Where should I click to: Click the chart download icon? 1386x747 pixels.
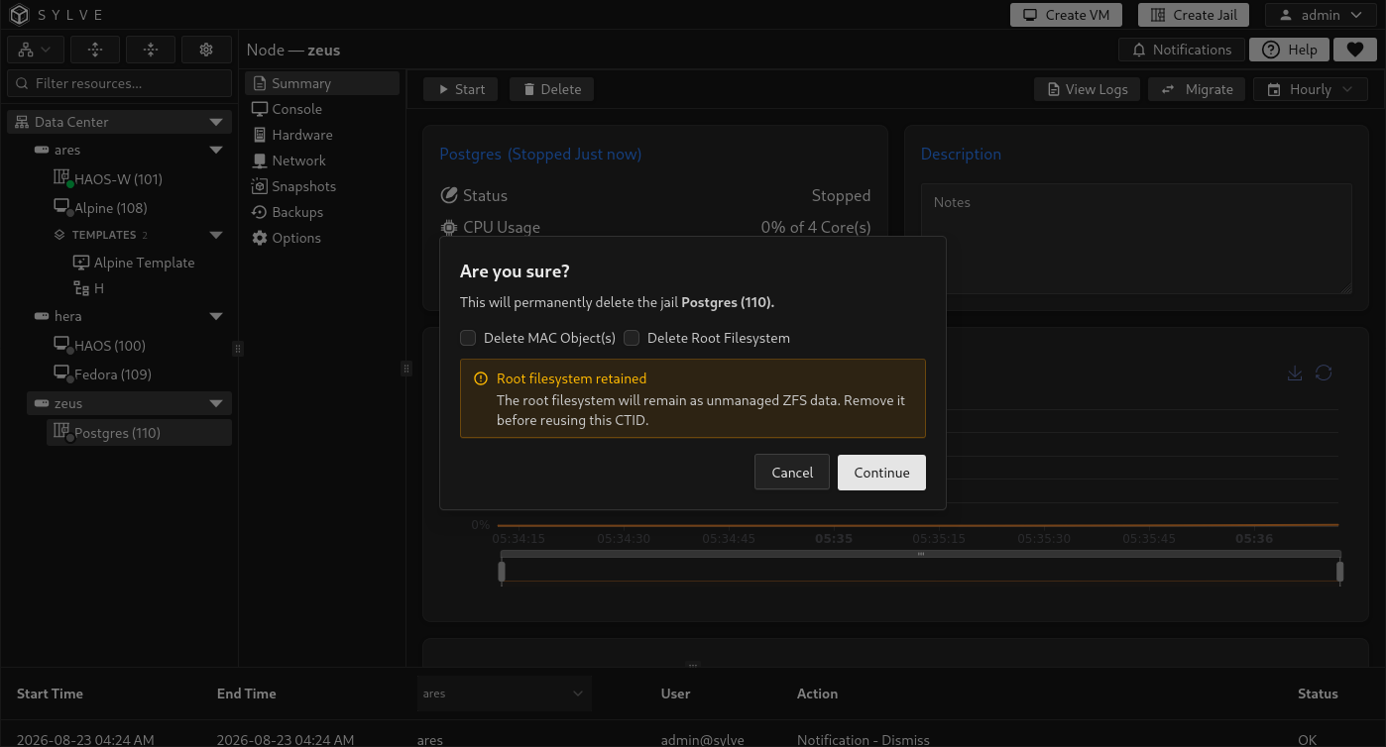(x=1294, y=373)
